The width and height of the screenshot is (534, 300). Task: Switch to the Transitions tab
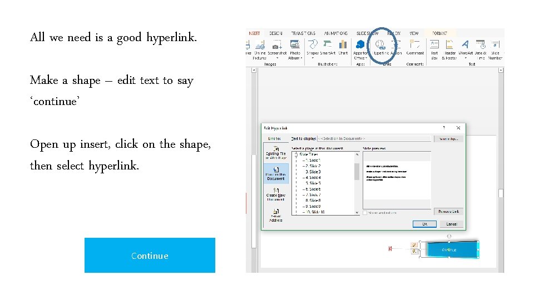point(303,33)
